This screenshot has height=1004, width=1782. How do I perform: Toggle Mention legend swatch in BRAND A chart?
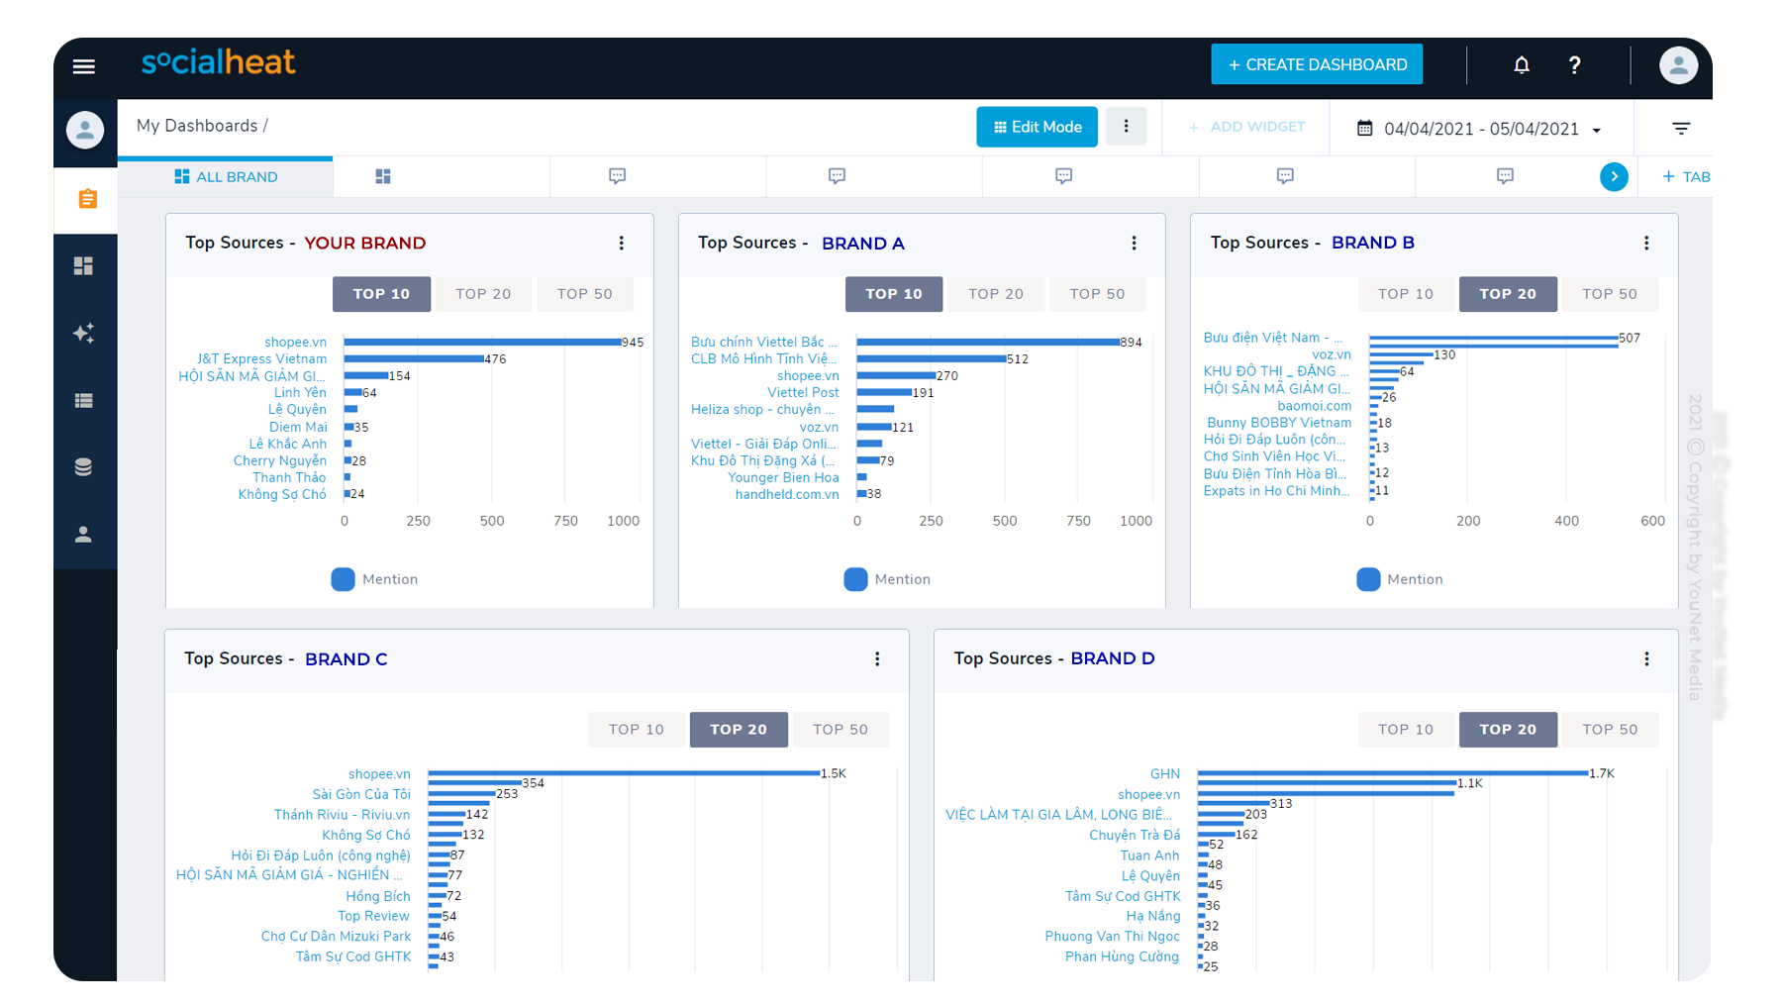pyautogui.click(x=855, y=579)
